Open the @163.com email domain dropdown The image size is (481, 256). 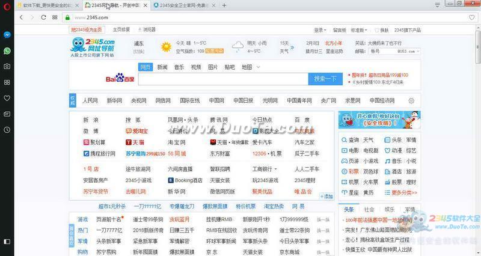[408, 51]
